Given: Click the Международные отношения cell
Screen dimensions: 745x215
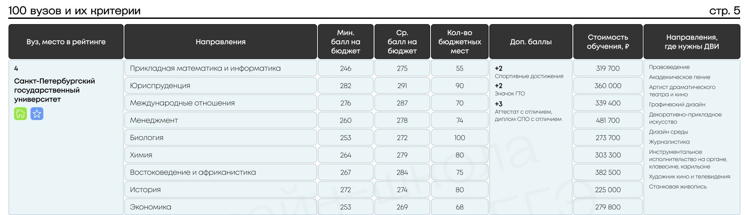Looking at the screenshot, I should coord(221,103).
